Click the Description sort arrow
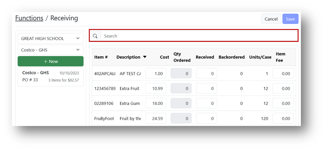This screenshot has width=325, height=150. 145,57
